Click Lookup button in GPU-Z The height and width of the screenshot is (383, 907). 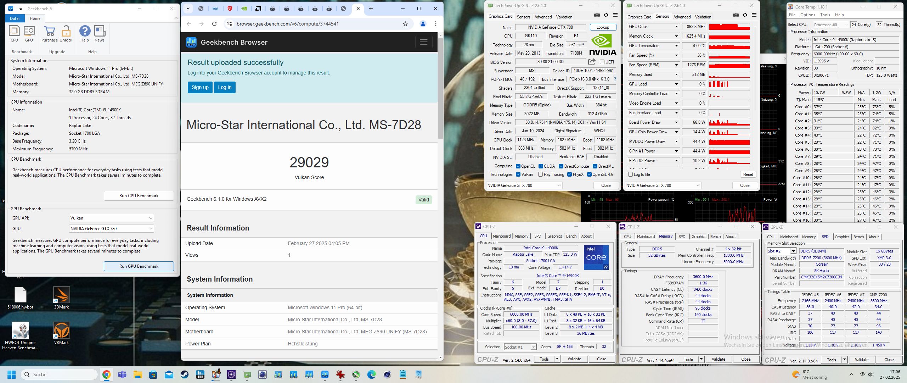click(603, 27)
